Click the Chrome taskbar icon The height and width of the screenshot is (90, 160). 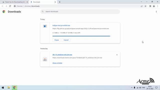pyautogui.click(x=14, y=88)
